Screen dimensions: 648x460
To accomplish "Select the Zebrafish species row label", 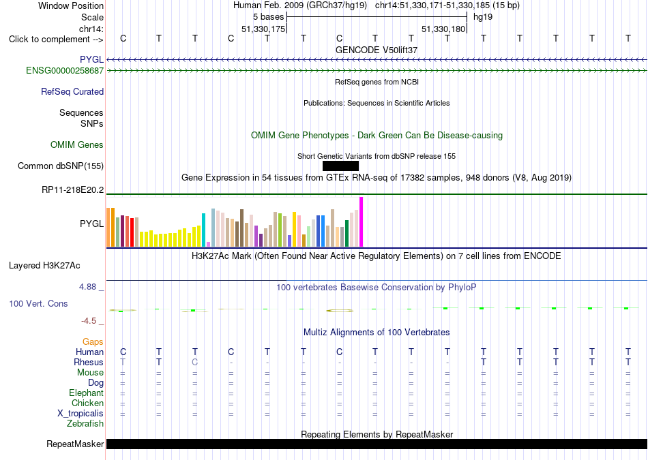I will pos(85,424).
